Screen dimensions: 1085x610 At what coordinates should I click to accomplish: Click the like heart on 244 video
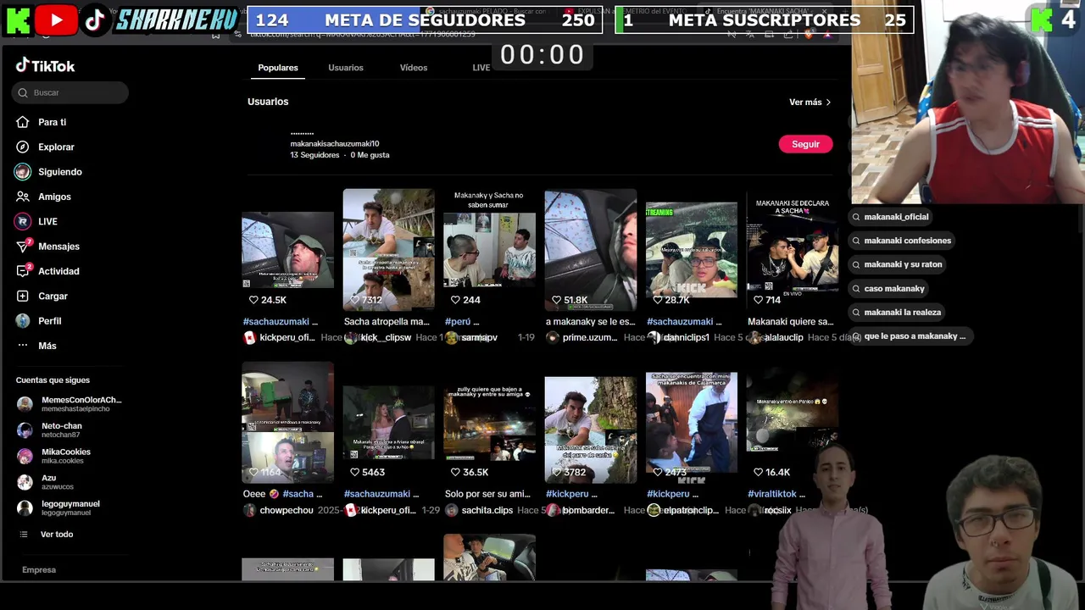[x=456, y=300]
